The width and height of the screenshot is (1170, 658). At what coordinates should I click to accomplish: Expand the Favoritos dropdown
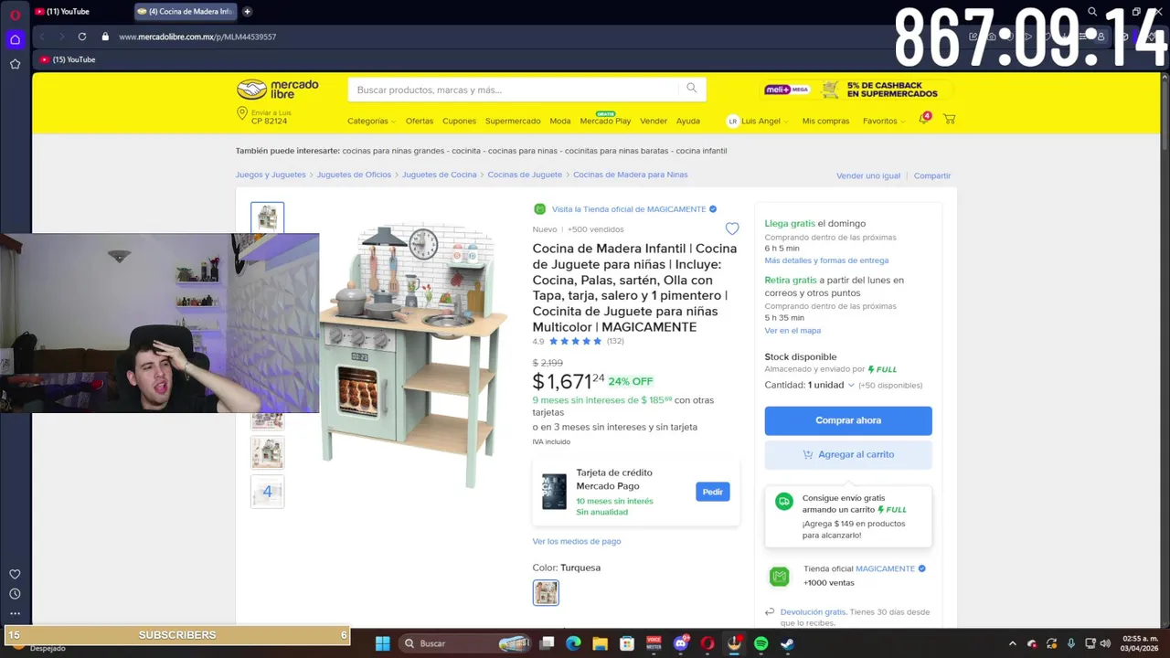coord(883,121)
